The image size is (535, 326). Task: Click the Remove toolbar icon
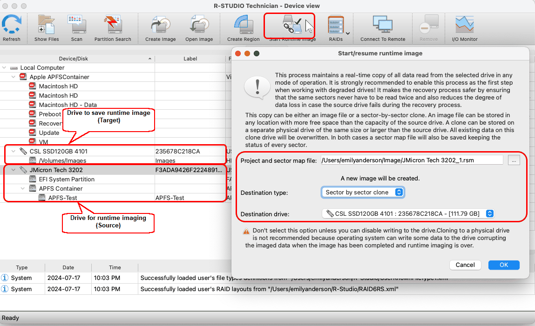point(429,25)
